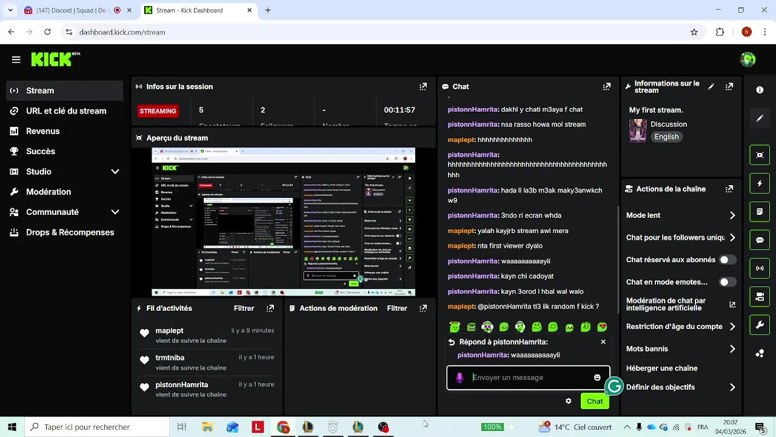The width and height of the screenshot is (776, 437).
Task: Pop out the Fil d'activités panel
Action: (270, 308)
